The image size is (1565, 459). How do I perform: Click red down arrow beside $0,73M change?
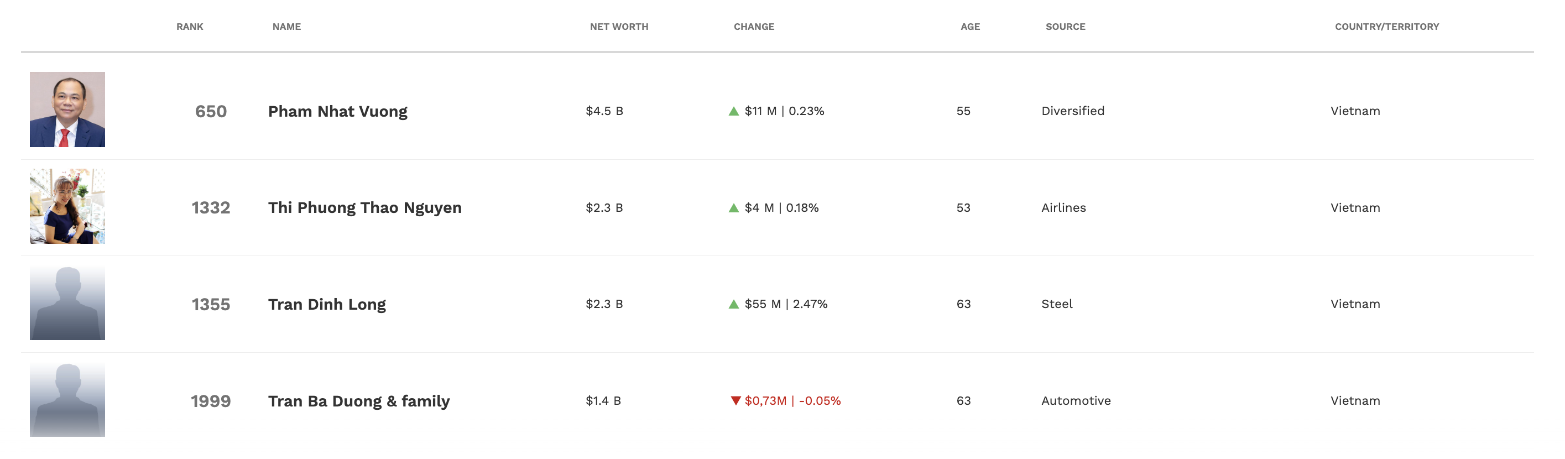point(735,401)
